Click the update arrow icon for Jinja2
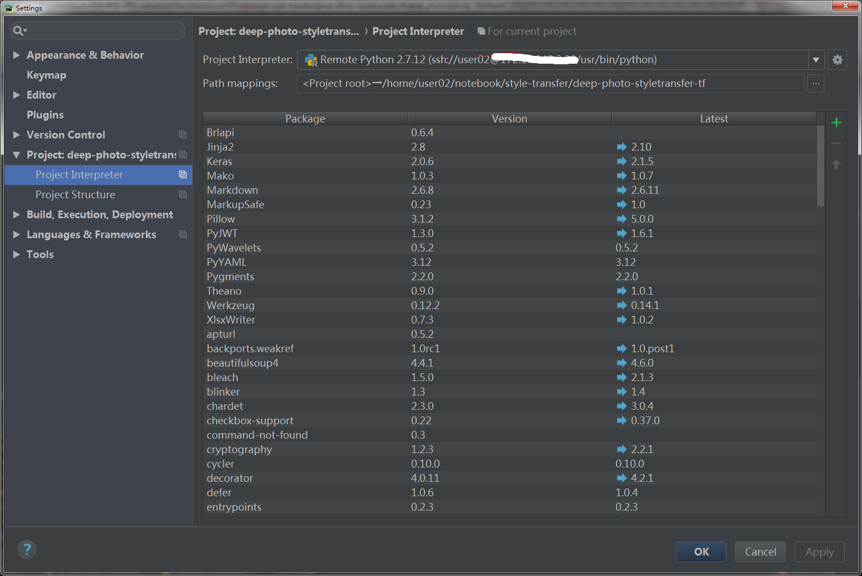862x576 pixels. click(x=622, y=147)
